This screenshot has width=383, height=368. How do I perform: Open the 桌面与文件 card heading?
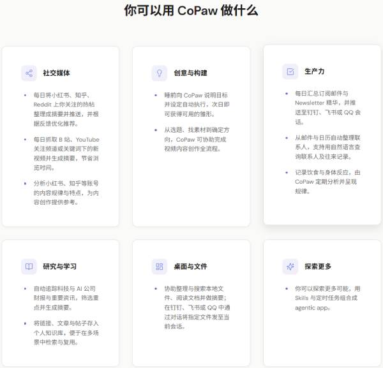190,267
